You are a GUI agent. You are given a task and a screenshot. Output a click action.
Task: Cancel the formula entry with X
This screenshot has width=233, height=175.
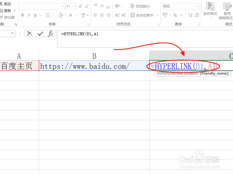coord(30,34)
